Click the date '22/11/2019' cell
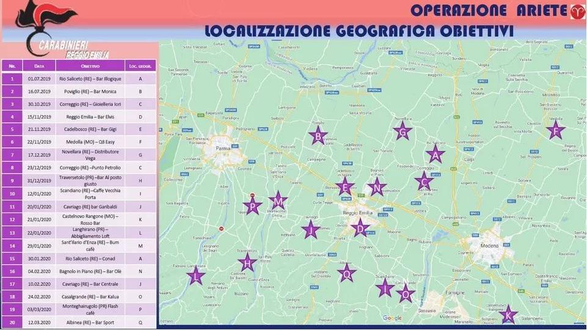 39,142
